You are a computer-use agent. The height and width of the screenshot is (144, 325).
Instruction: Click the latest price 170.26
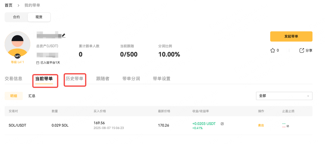tap(164, 125)
